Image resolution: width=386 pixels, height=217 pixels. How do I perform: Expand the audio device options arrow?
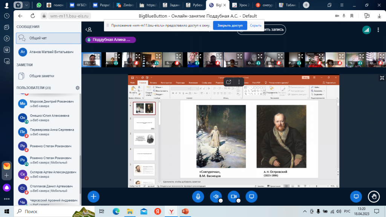click(221, 201)
